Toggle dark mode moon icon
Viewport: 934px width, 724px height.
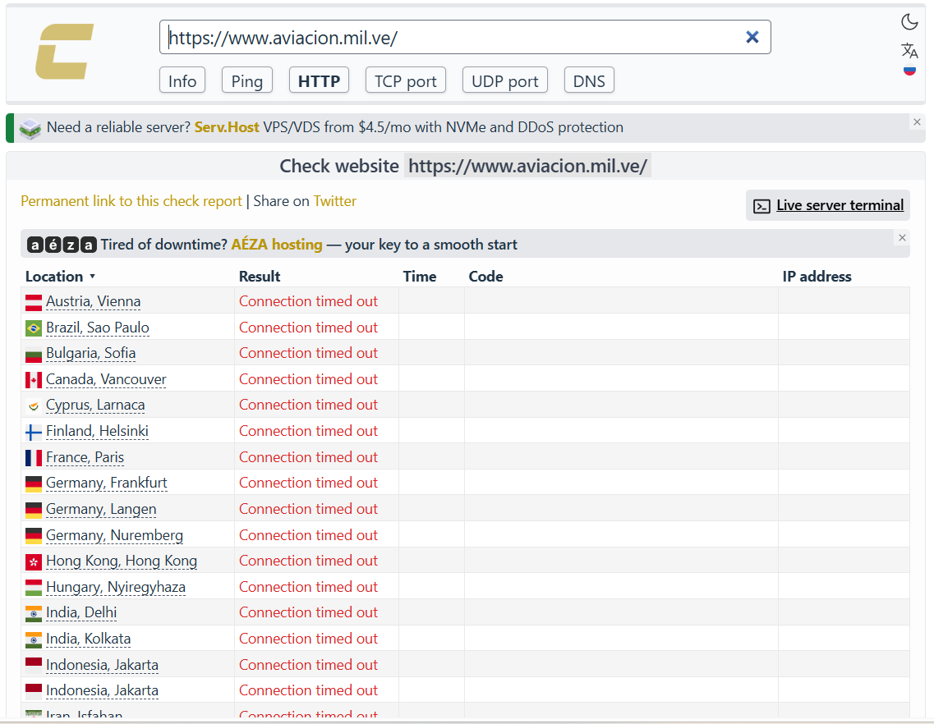pos(909,22)
